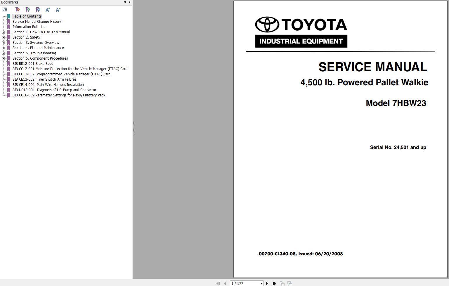
Task: Click bookmark icon beside SIB CC16-009 Parameter Settings
Action: pos(8,95)
